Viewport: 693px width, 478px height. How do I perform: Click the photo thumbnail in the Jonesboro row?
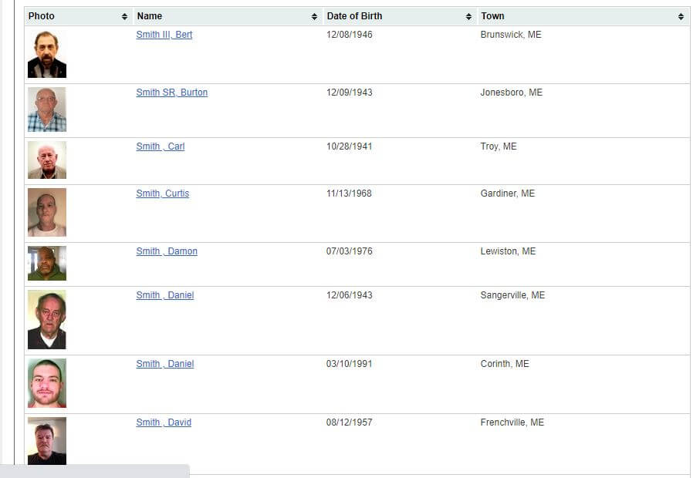[x=47, y=109]
